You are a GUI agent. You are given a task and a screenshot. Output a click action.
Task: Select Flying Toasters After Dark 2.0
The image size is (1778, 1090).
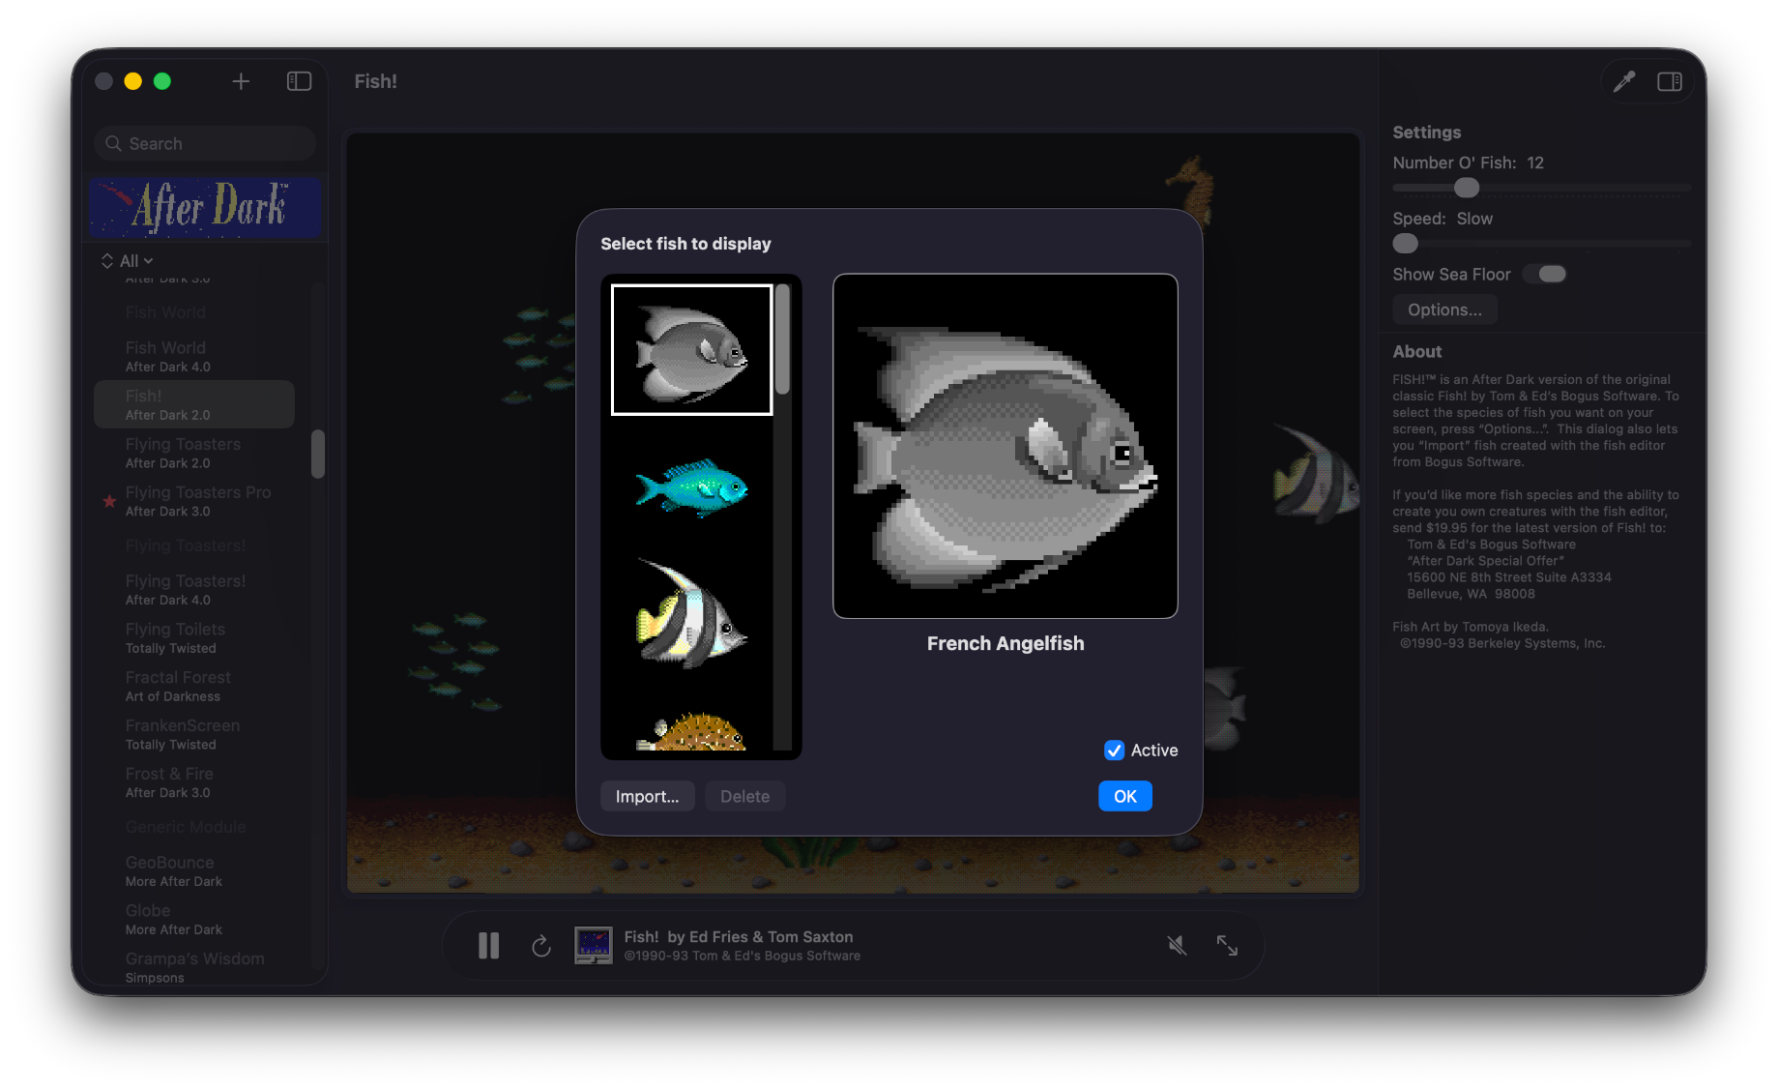click(193, 453)
